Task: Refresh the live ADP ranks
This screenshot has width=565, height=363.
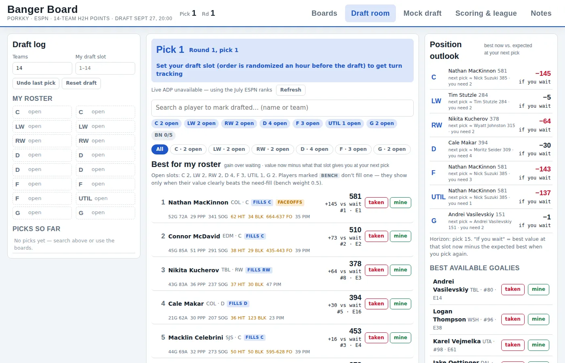Action: pyautogui.click(x=291, y=90)
